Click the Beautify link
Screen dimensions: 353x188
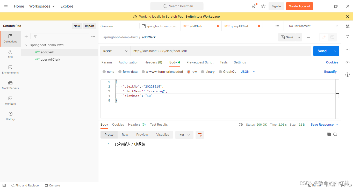click(x=330, y=72)
